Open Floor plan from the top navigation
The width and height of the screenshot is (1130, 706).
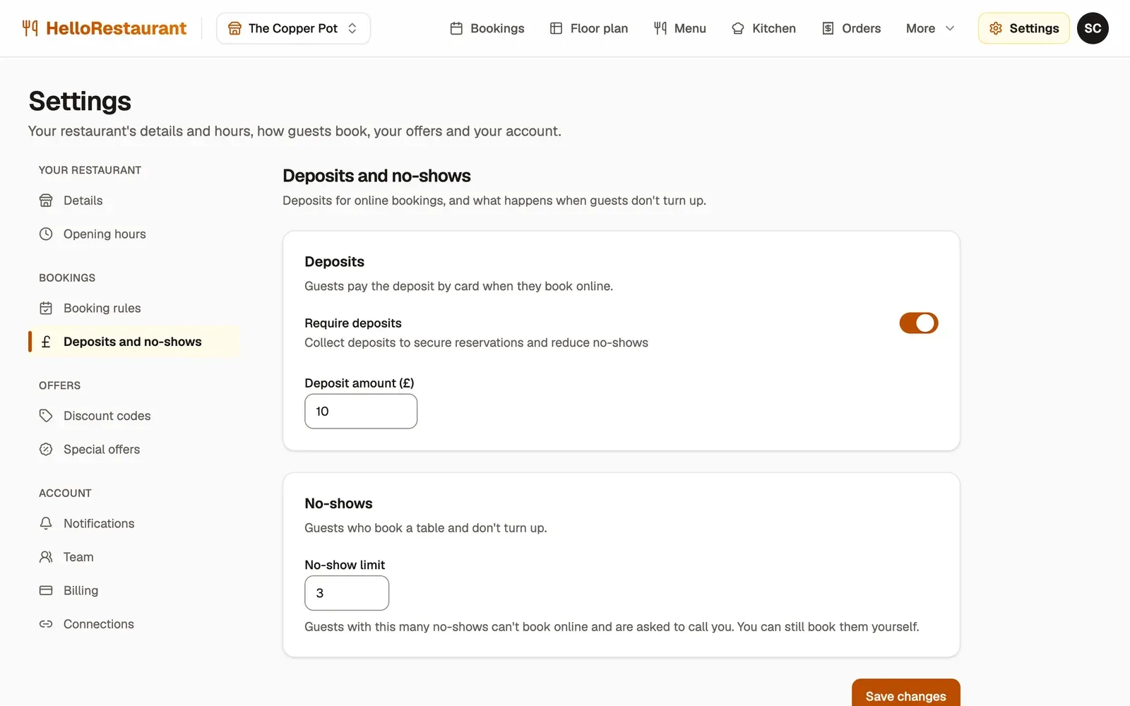589,28
